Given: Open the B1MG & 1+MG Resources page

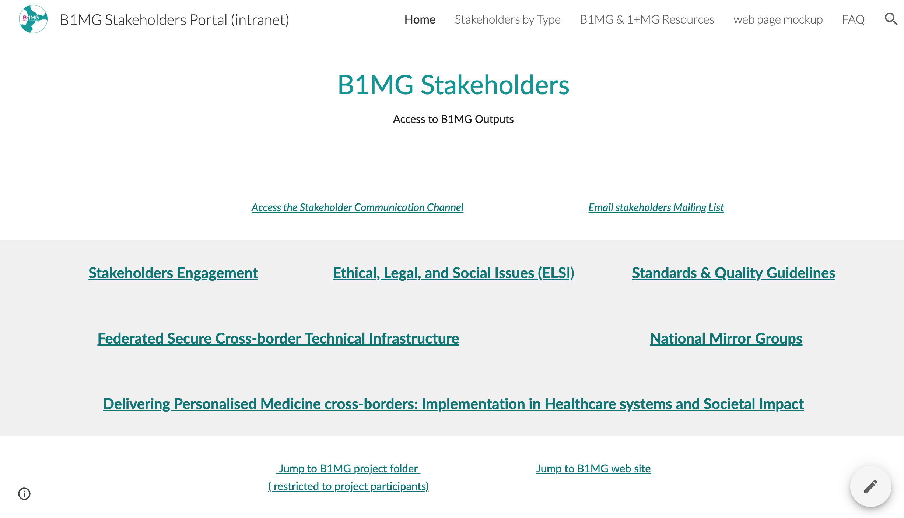Looking at the screenshot, I should (x=647, y=19).
